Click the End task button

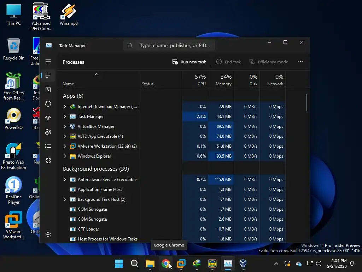click(229, 62)
